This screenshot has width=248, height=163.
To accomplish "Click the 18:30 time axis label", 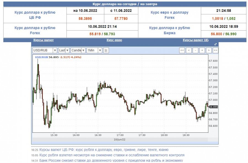I will [x=186, y=135].
